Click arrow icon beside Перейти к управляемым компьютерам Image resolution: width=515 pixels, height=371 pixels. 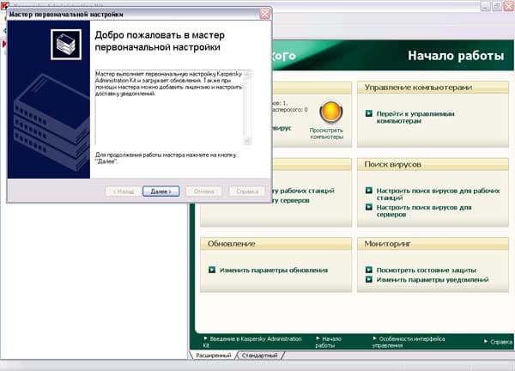pos(369,113)
